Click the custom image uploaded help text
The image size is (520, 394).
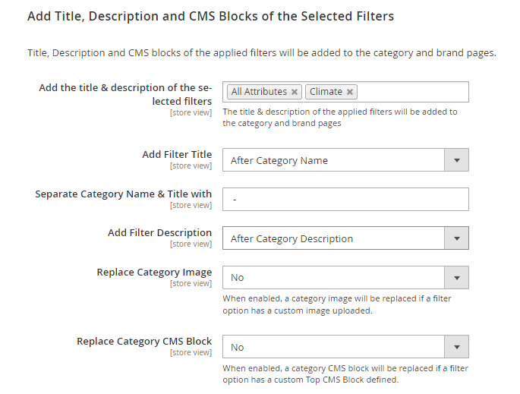tap(337, 304)
